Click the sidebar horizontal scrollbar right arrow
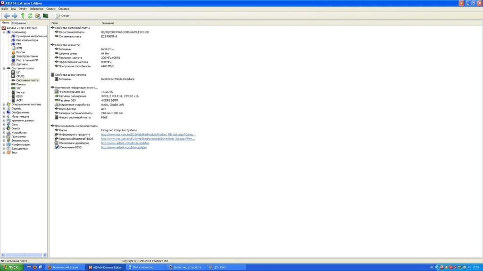 point(45,255)
